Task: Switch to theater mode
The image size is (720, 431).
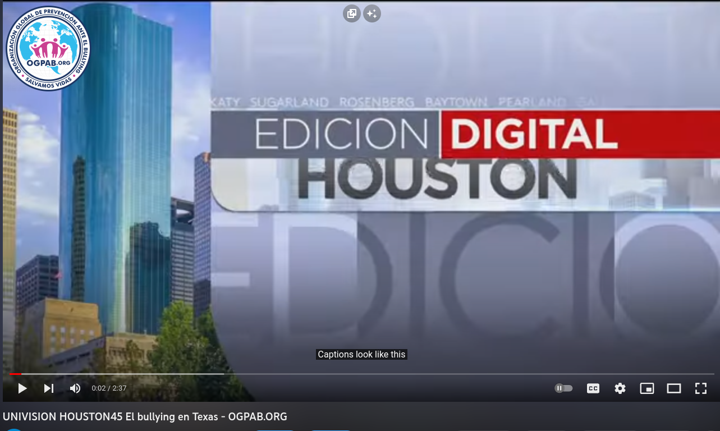Action: tap(674, 388)
